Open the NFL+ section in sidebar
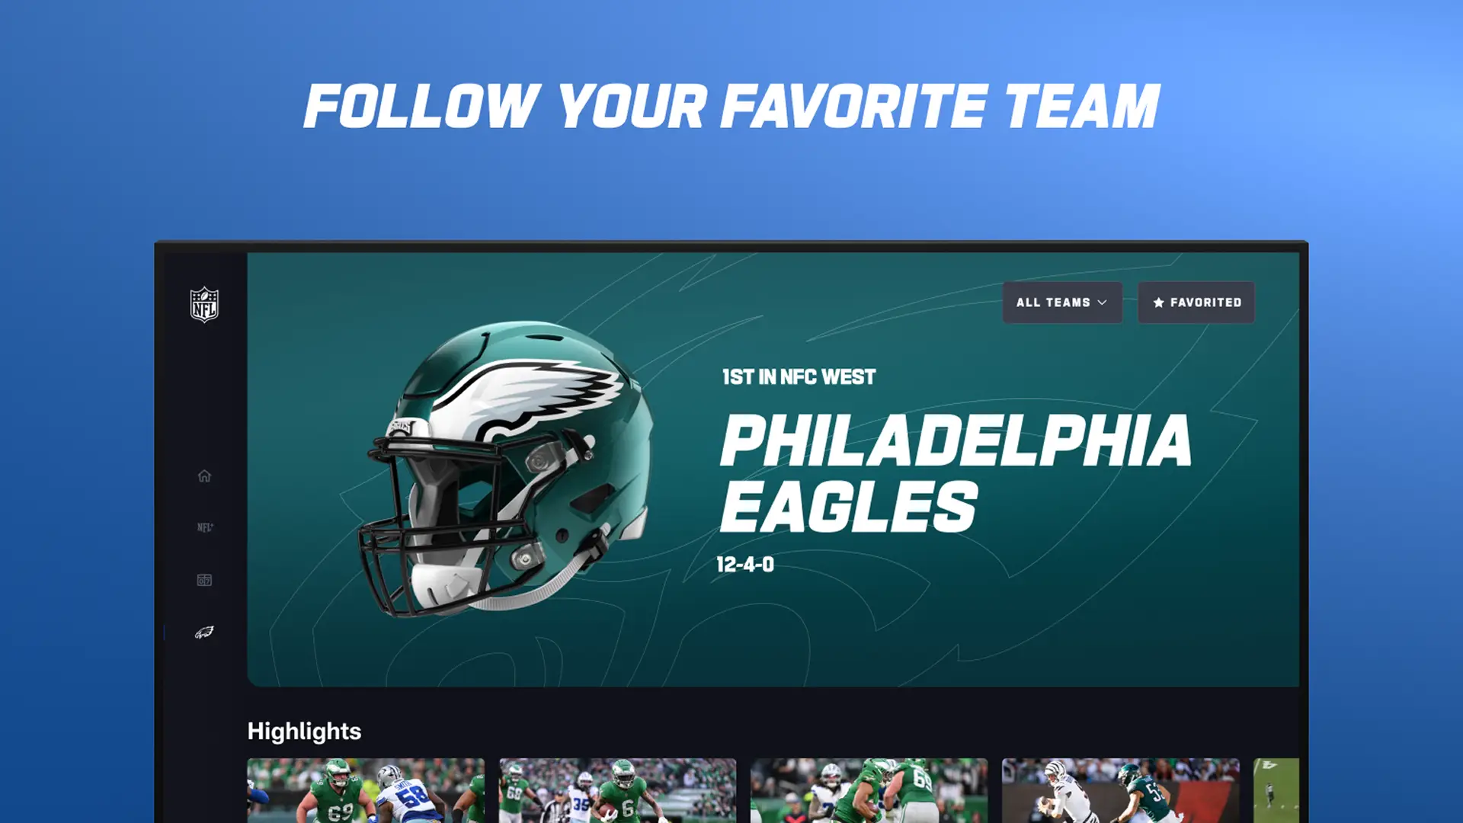 pyautogui.click(x=205, y=527)
